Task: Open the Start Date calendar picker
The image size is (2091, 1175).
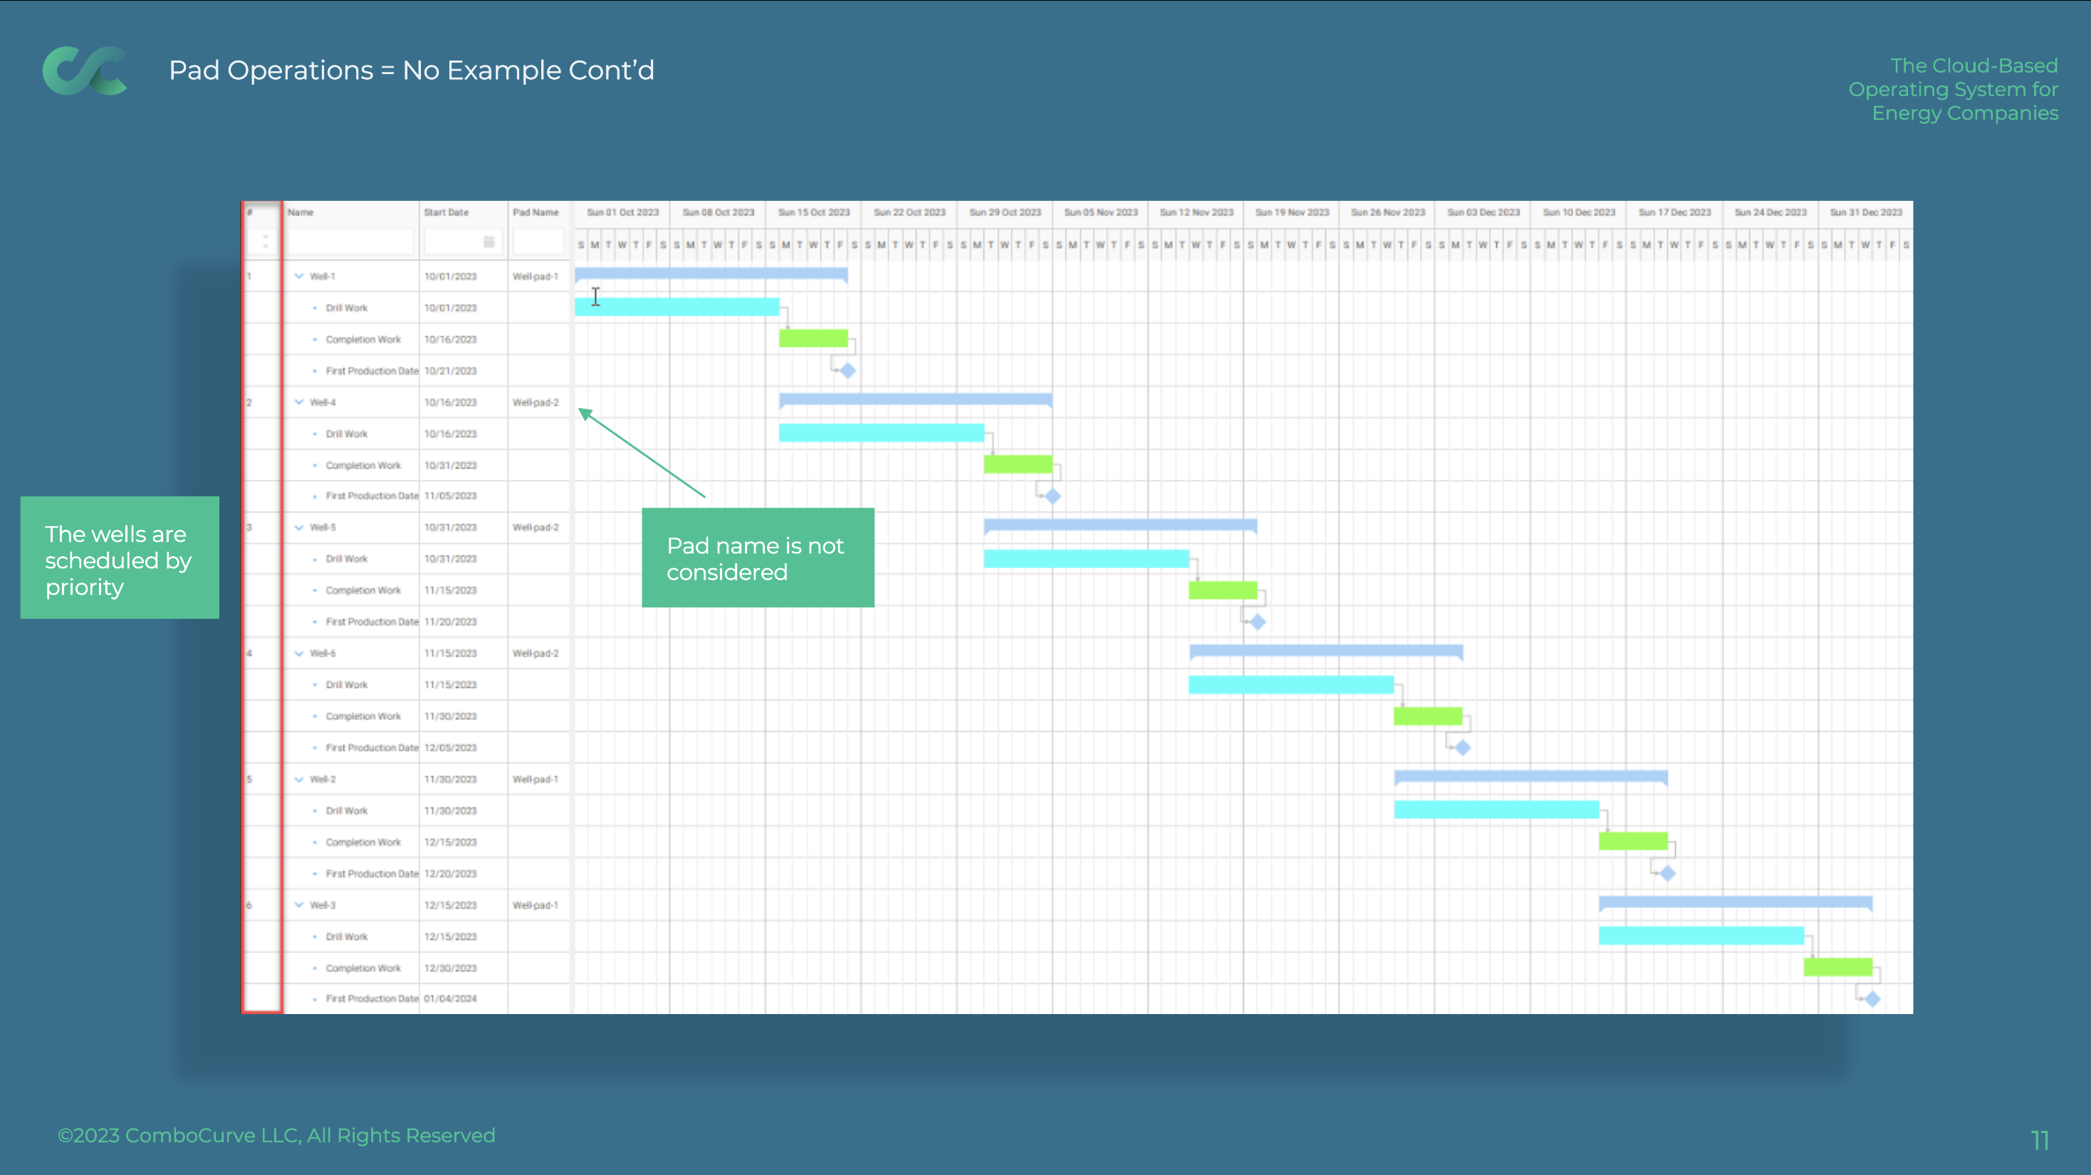Action: (x=489, y=241)
